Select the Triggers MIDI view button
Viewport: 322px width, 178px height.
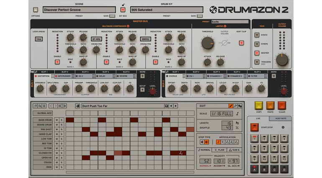[257, 62]
